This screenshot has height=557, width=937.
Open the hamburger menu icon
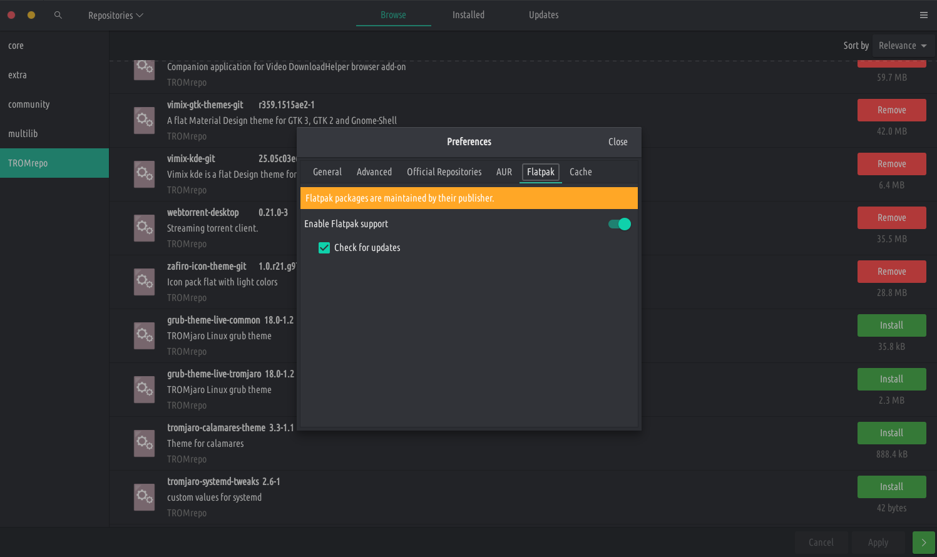923,15
